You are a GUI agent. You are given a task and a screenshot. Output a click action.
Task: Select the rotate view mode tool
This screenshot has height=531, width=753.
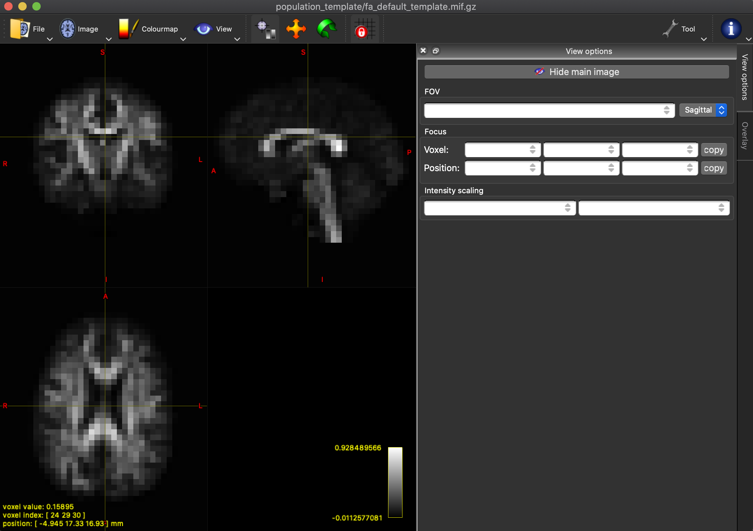(326, 29)
